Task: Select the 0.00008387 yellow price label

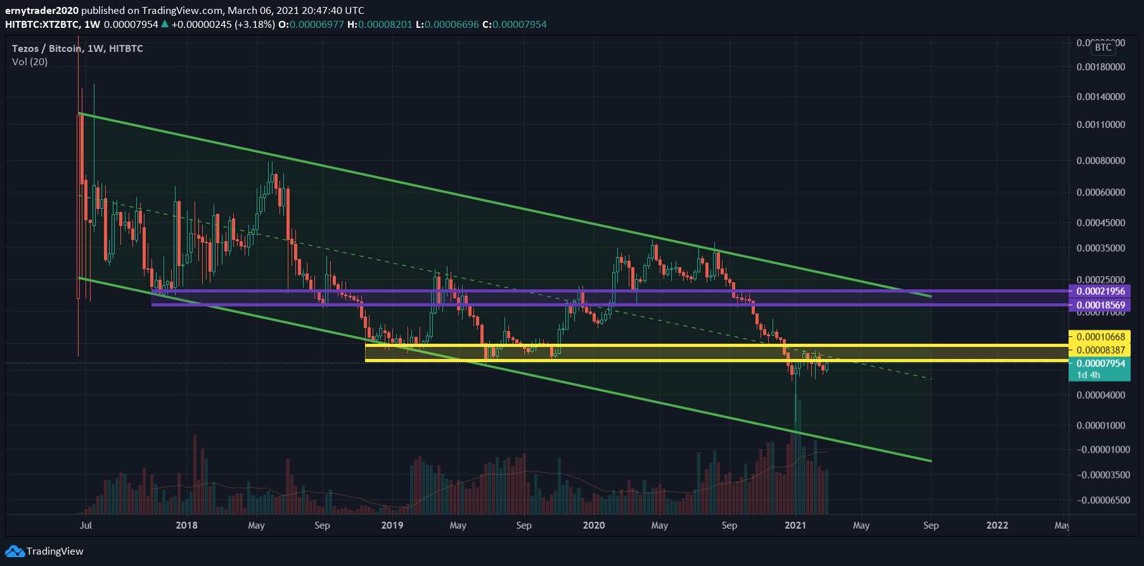Action: [1100, 350]
